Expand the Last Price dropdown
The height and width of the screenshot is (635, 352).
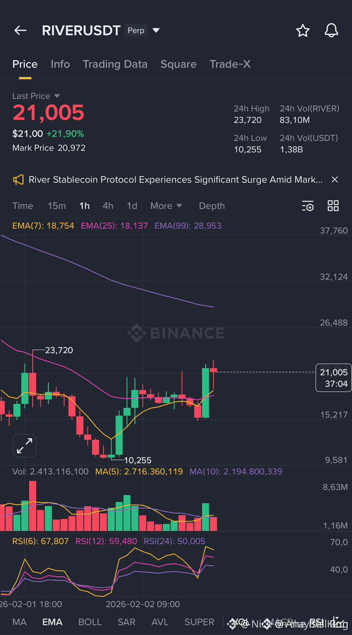[x=57, y=96]
